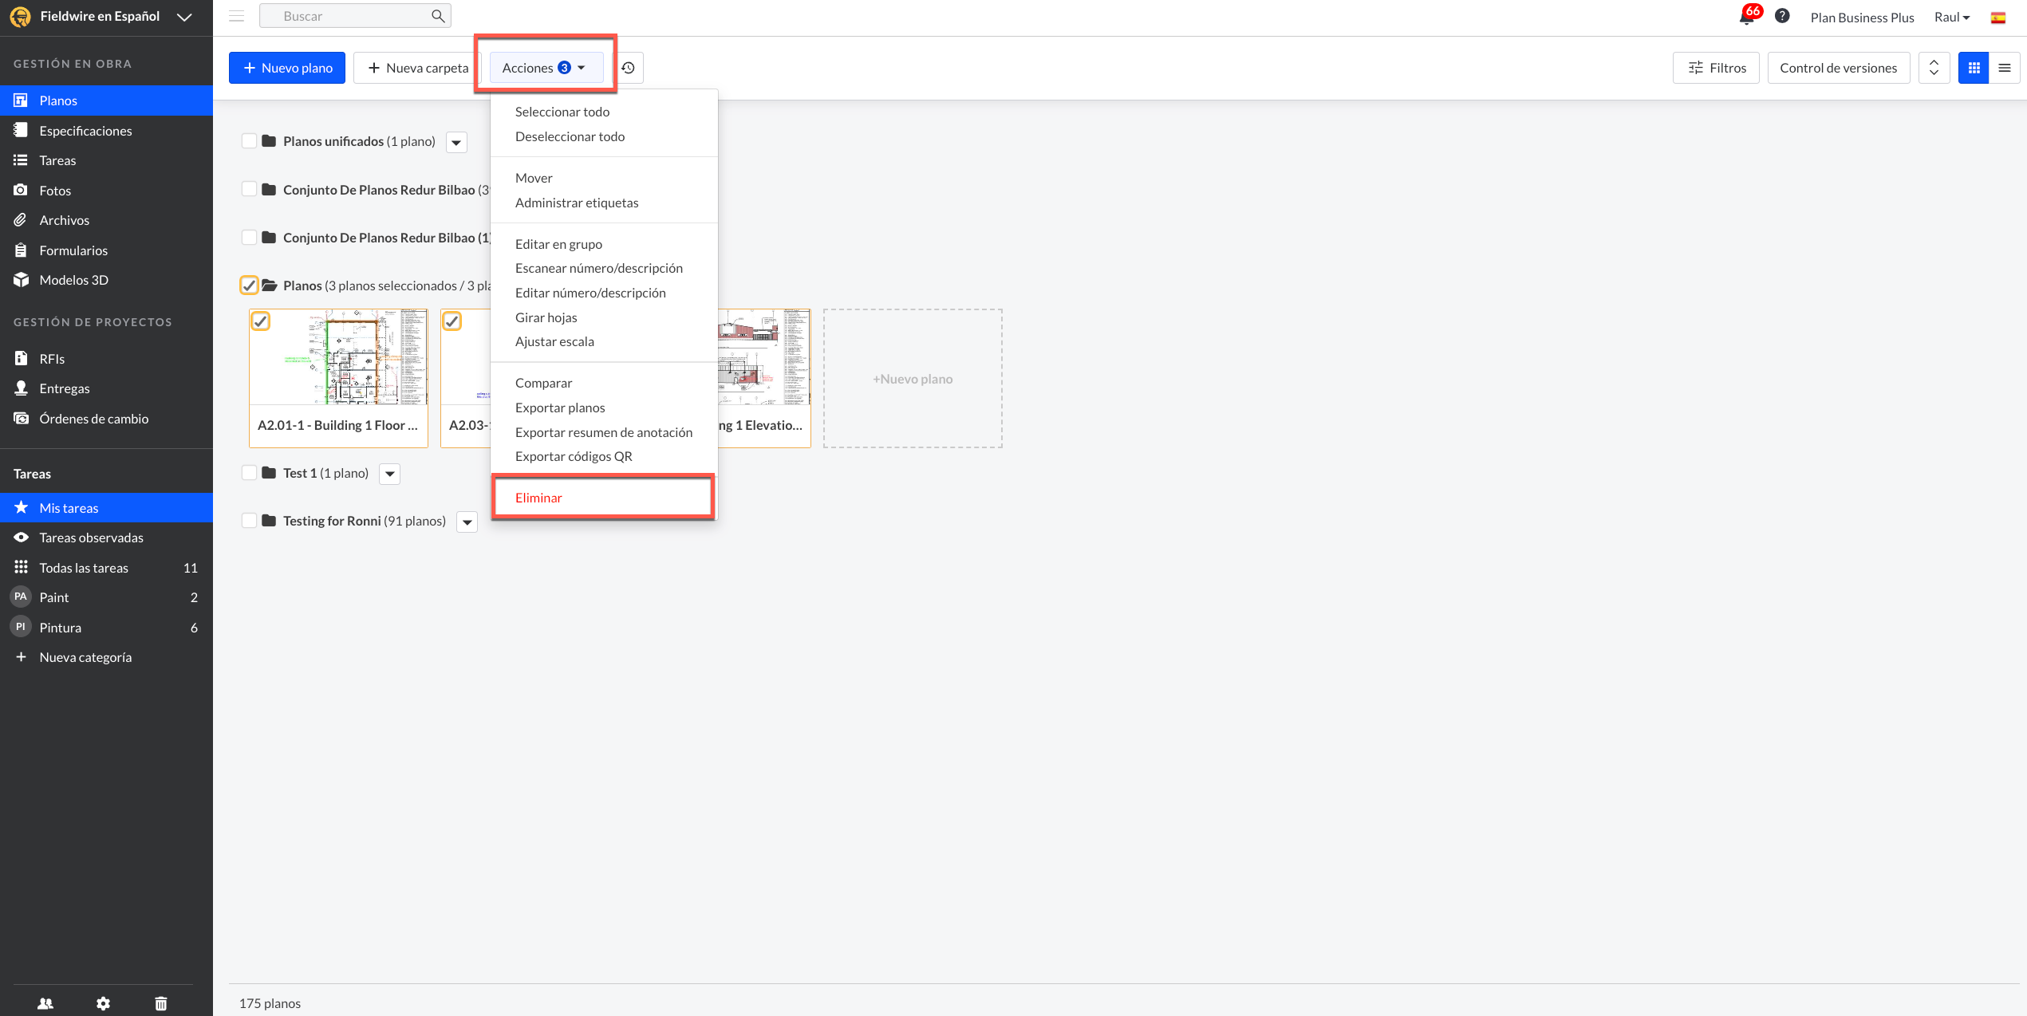Open version history clock icon

tap(629, 68)
